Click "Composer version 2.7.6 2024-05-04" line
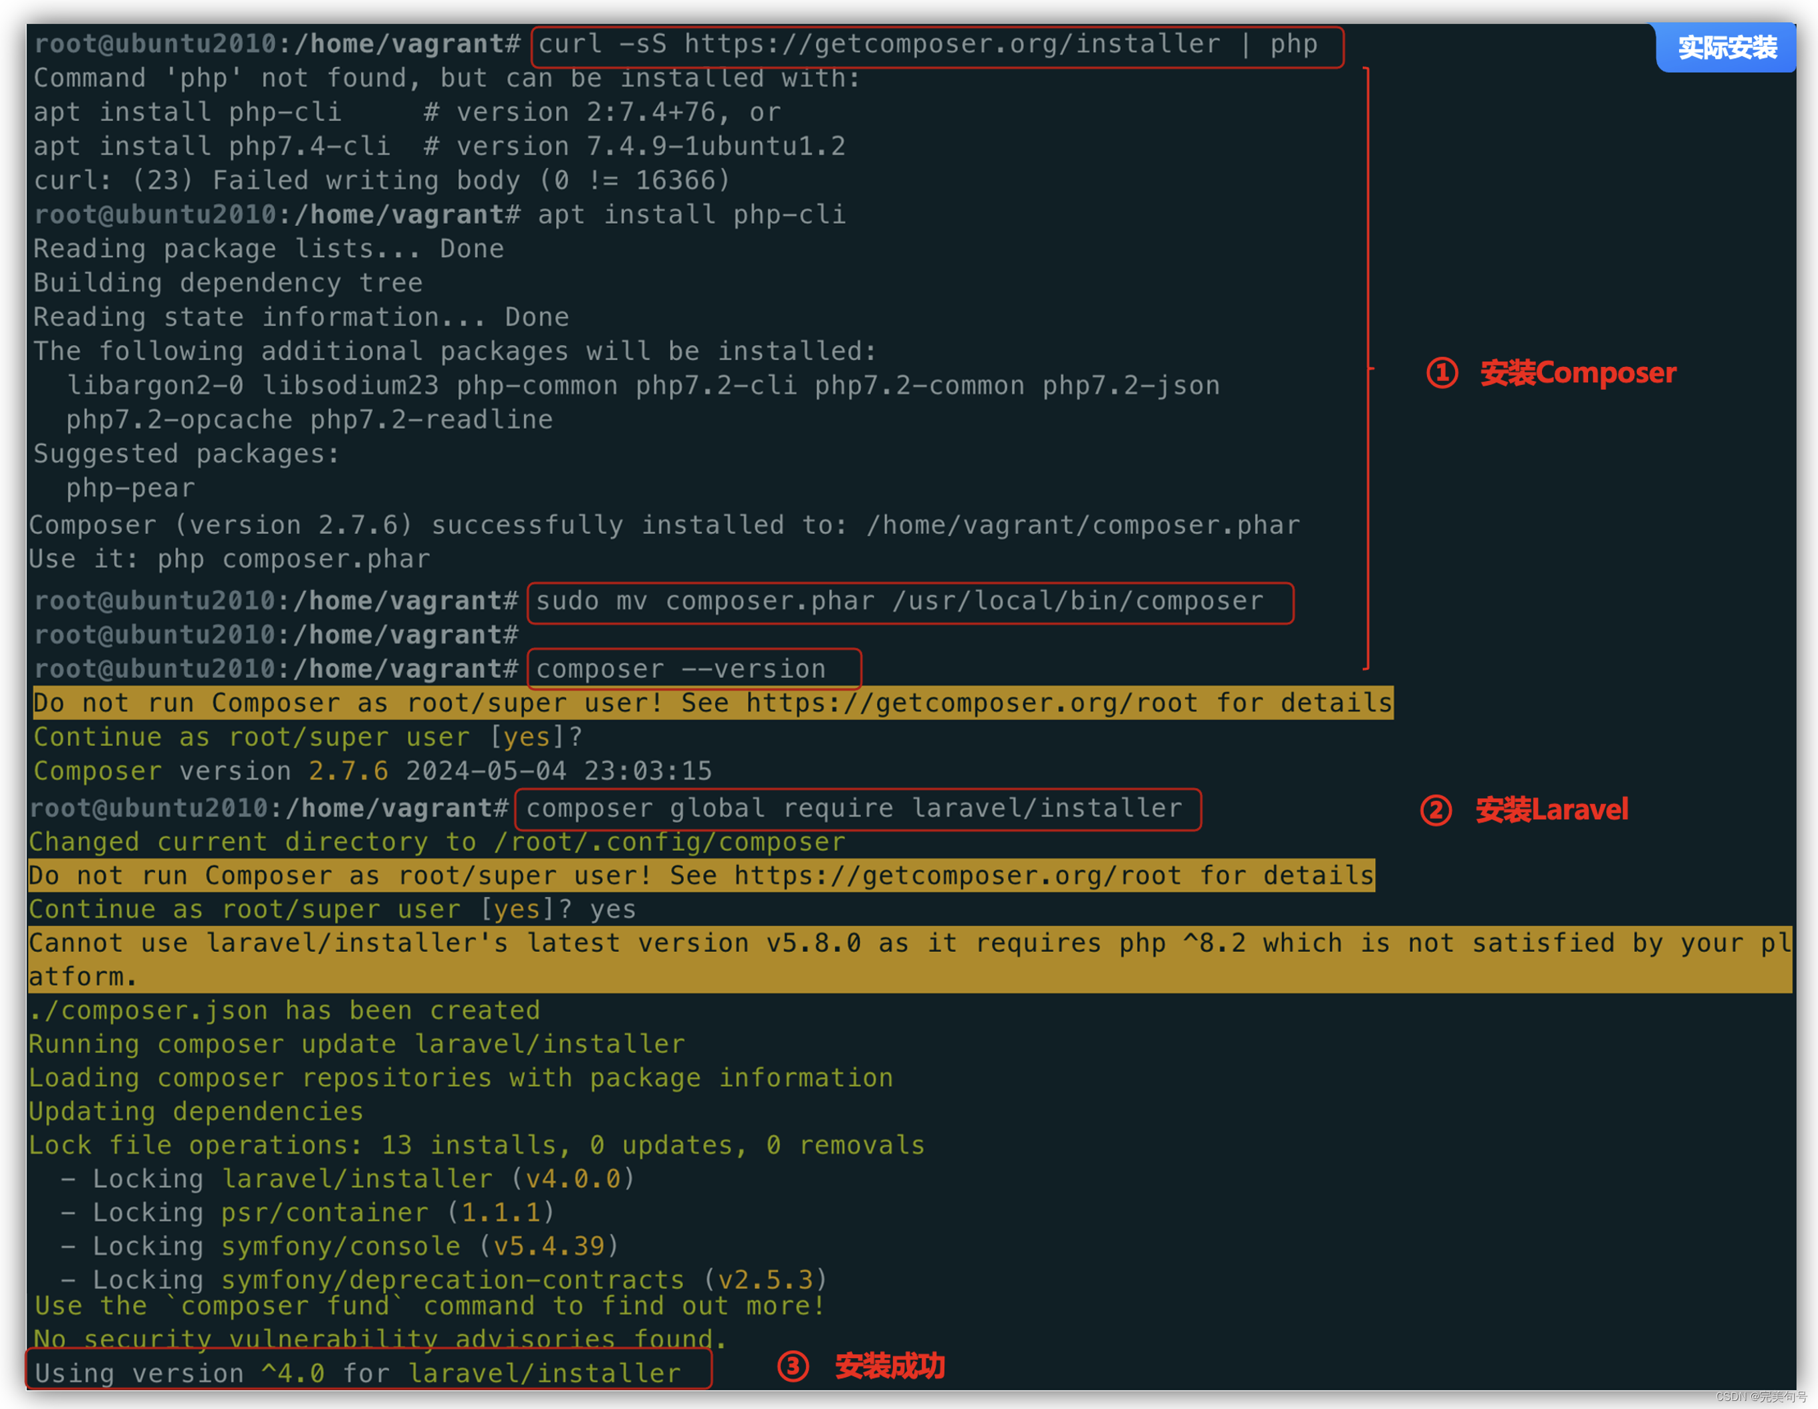1818x1409 pixels. 373,771
